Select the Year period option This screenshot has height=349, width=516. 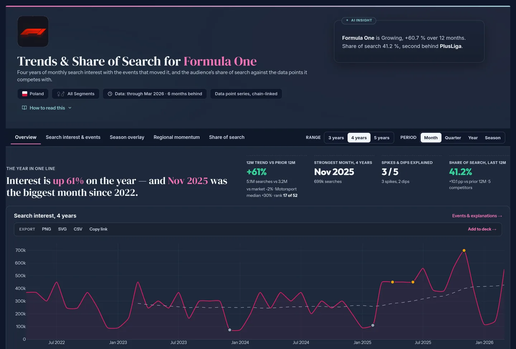click(x=473, y=138)
